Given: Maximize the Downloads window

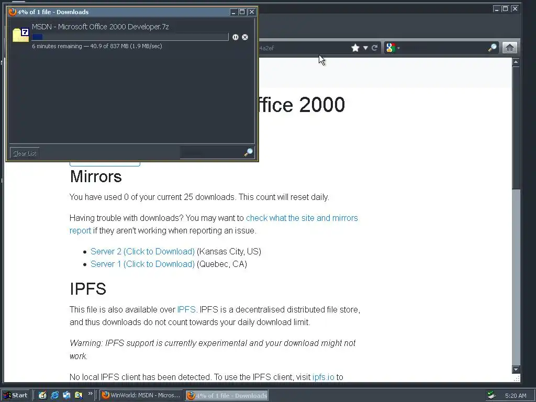Looking at the screenshot, I should (242, 12).
